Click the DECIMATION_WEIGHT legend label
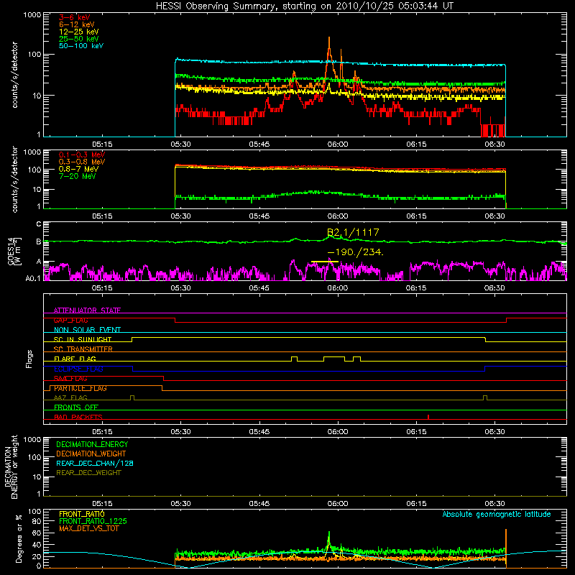This screenshot has width=575, height=575. point(91,454)
